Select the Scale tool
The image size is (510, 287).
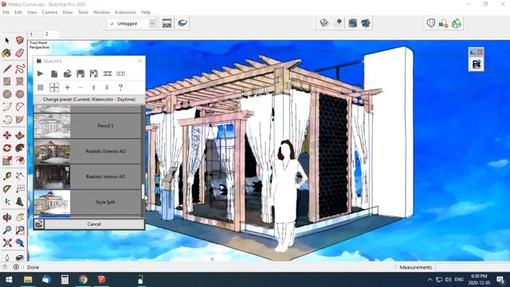(7, 160)
